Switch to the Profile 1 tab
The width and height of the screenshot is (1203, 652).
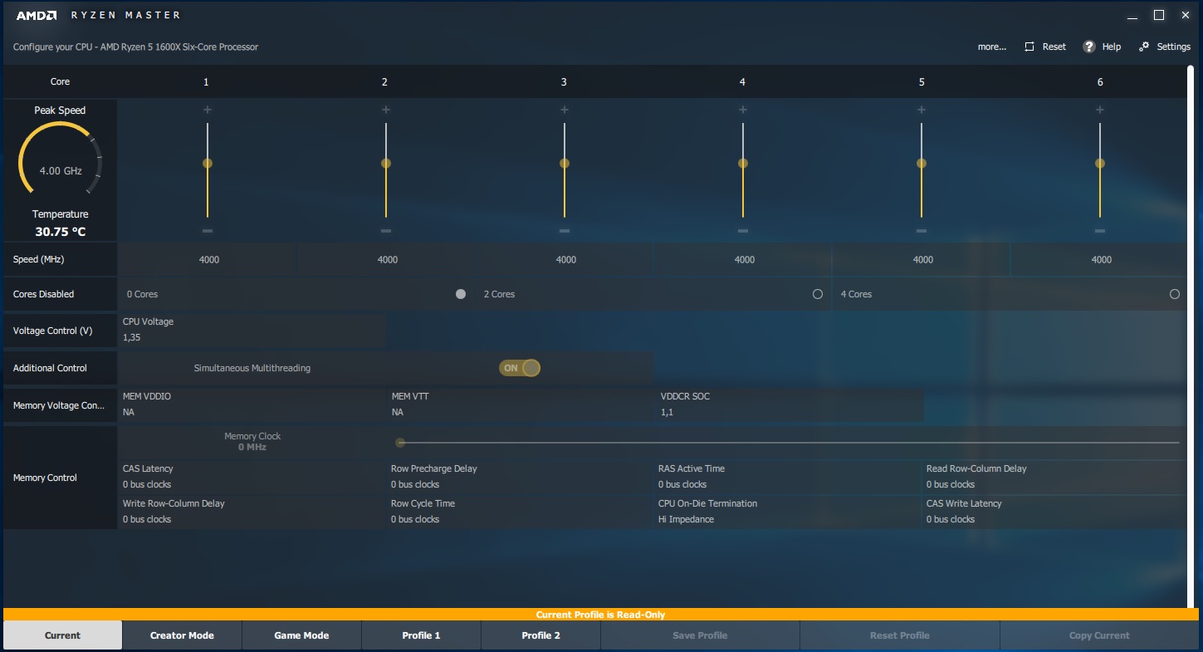click(421, 635)
